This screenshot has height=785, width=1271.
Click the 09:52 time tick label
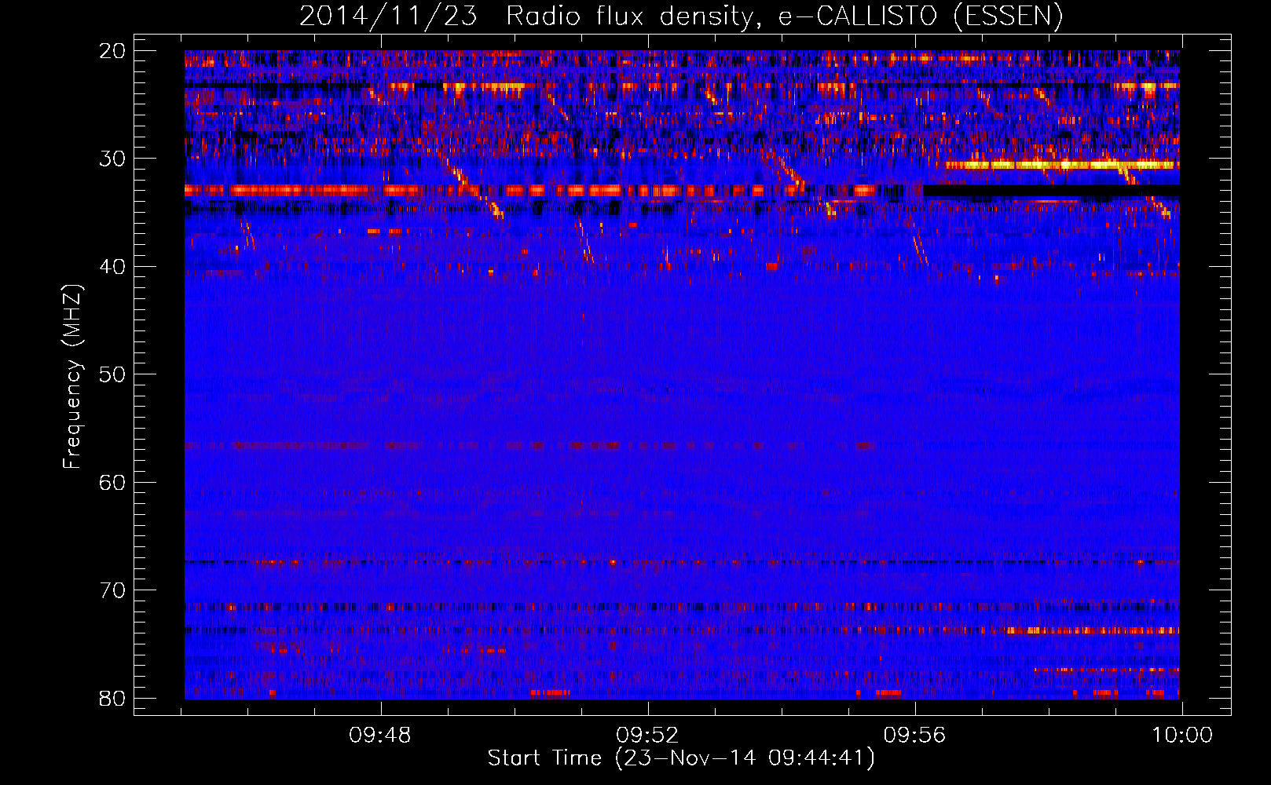click(x=647, y=736)
